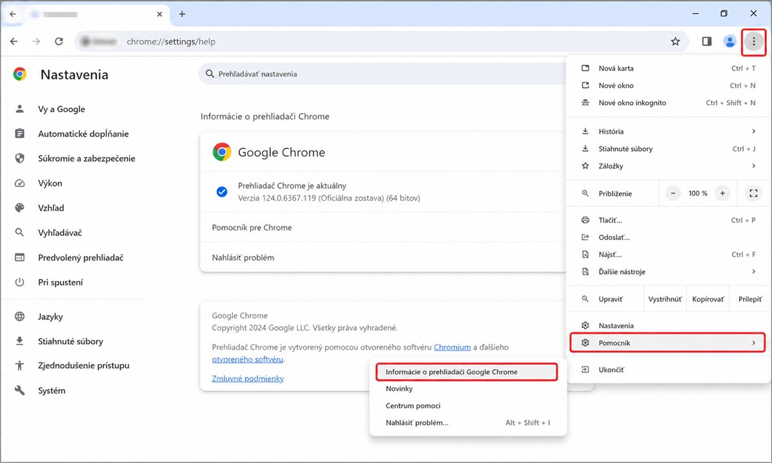
Task: Decrease zoom with the minus button
Action: tap(673, 193)
